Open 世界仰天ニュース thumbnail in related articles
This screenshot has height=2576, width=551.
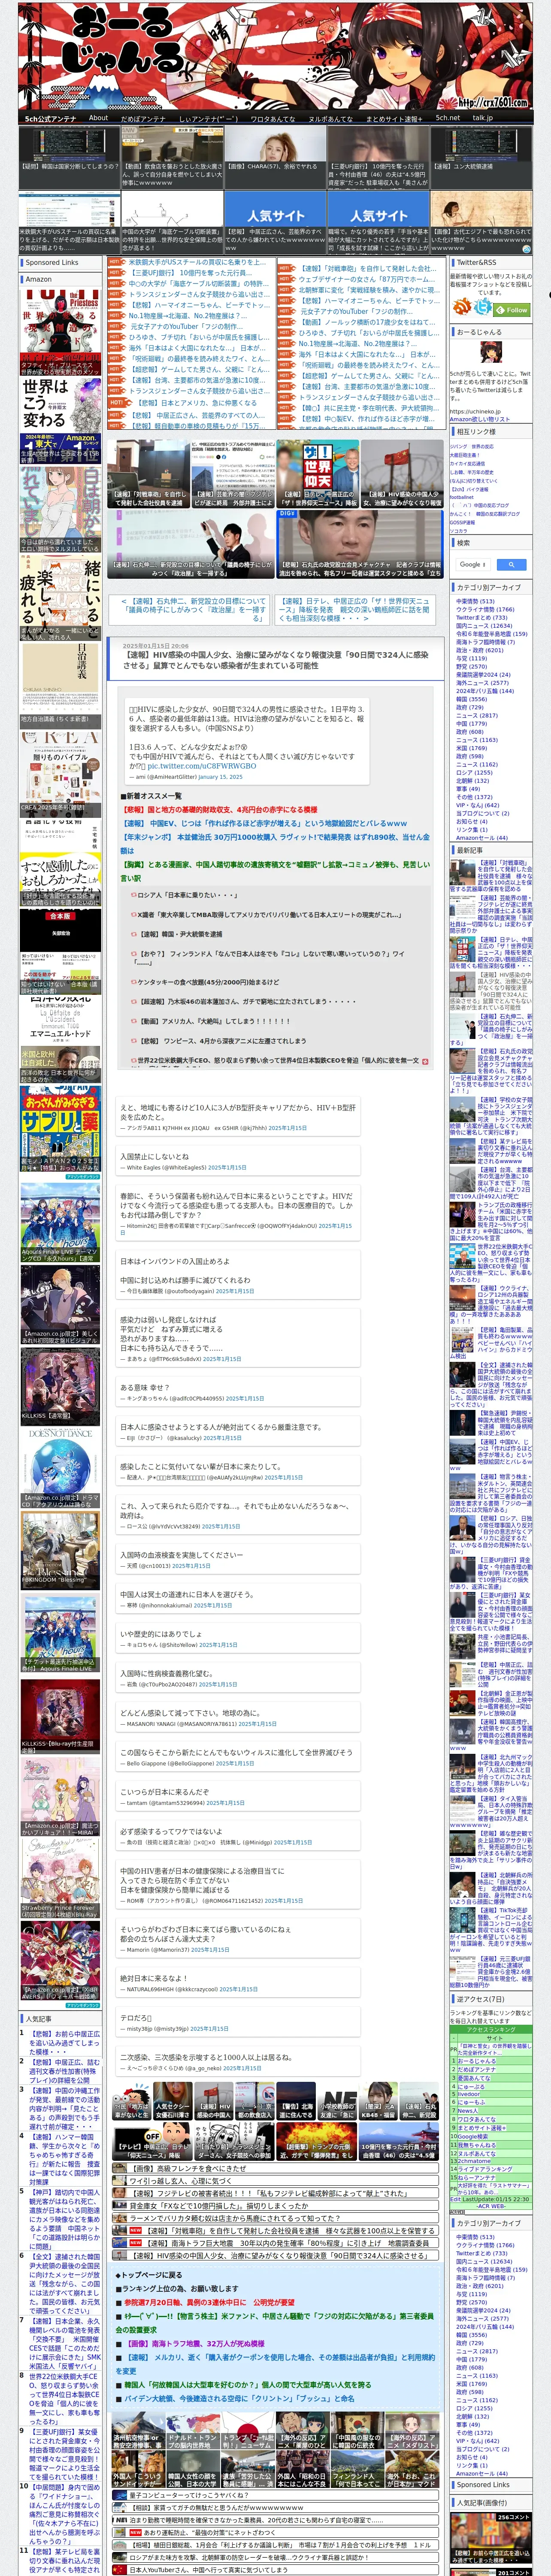click(x=318, y=475)
